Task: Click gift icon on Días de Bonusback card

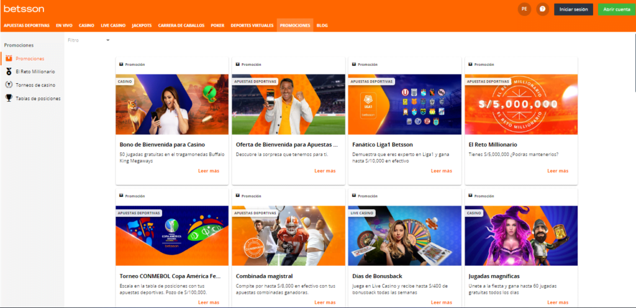Action: tap(353, 196)
